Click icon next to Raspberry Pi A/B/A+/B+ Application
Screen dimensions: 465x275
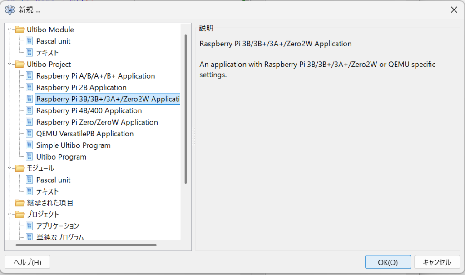click(30, 76)
